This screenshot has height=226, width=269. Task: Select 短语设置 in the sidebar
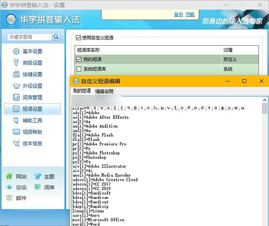(32, 109)
